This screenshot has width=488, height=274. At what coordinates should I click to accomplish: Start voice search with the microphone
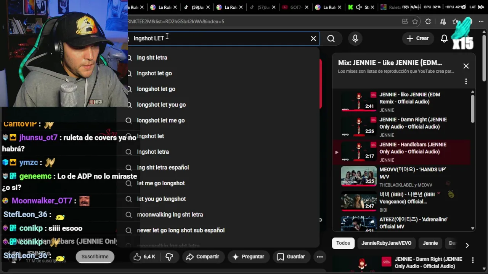click(355, 38)
